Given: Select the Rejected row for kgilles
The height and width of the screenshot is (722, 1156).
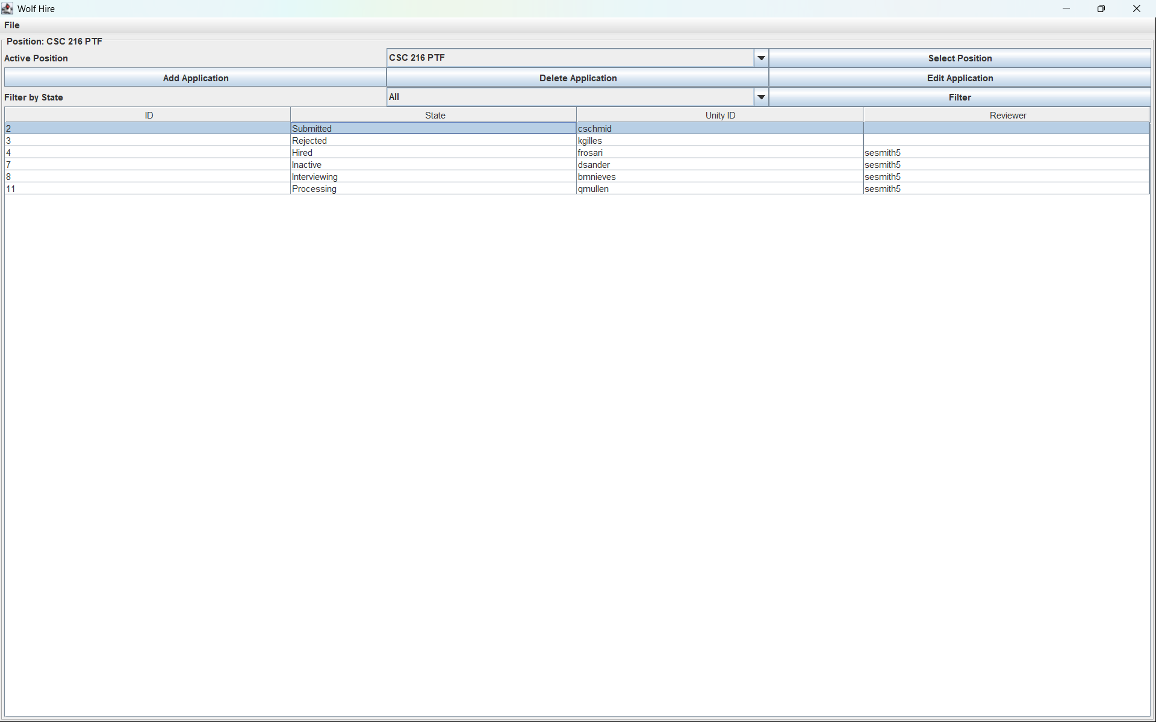Looking at the screenshot, I should (x=433, y=141).
